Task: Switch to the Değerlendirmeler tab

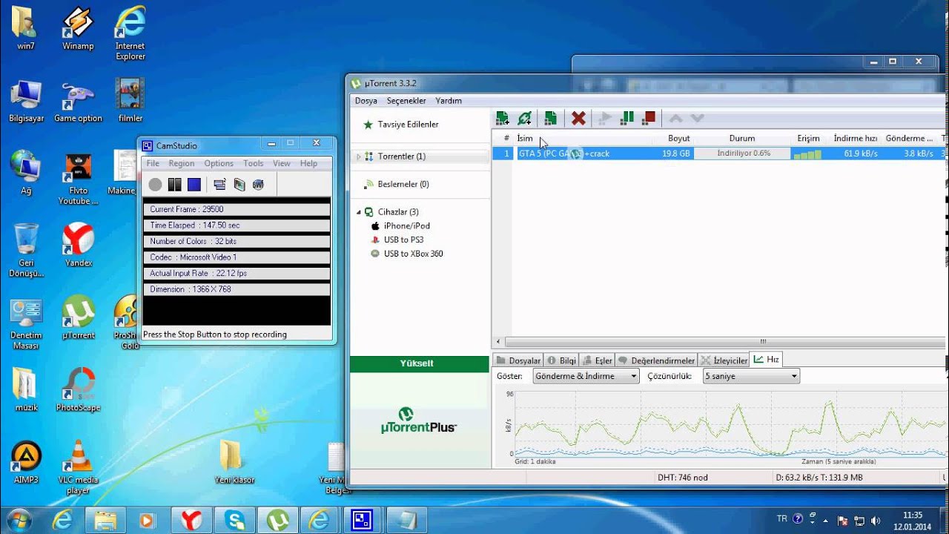Action: (x=657, y=360)
